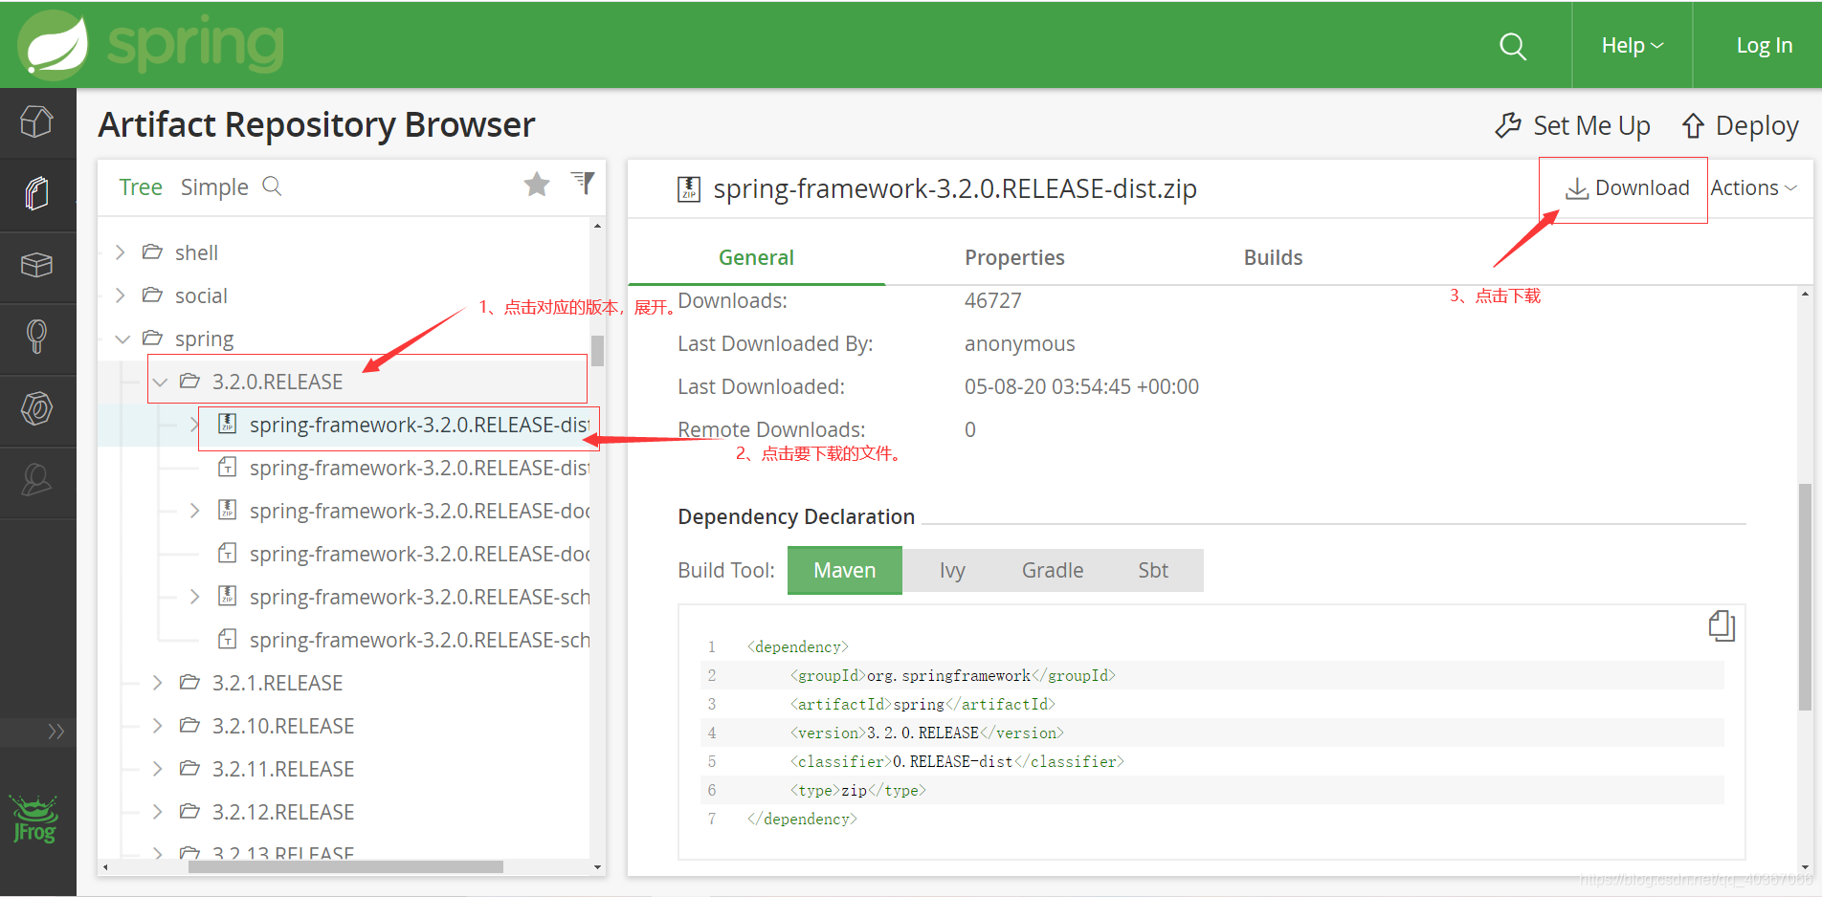Expand the 3.2.11.RELEASE folder
Image resolution: width=1822 pixels, height=897 pixels.
coord(157,769)
